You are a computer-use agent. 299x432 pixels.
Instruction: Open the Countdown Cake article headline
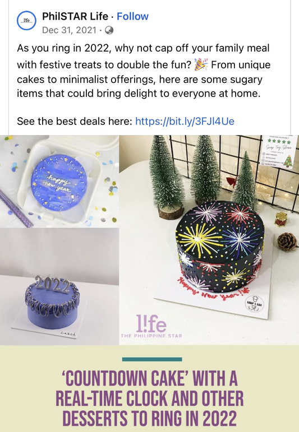(149, 399)
